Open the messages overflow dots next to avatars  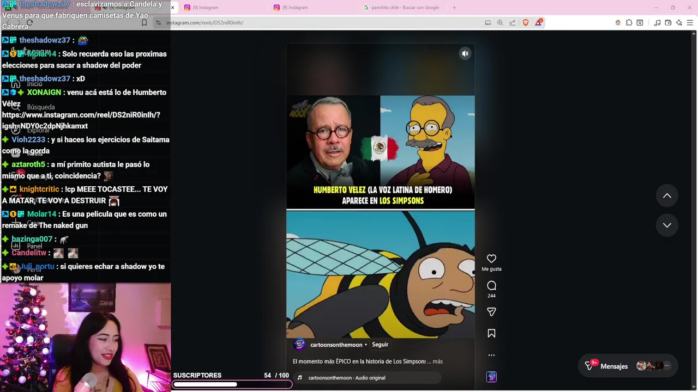tap(666, 366)
